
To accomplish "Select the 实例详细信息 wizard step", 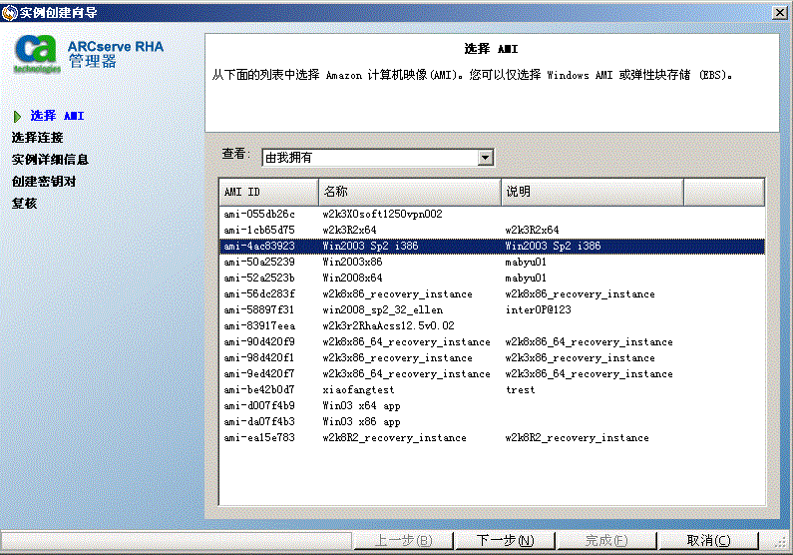I will pyautogui.click(x=50, y=160).
